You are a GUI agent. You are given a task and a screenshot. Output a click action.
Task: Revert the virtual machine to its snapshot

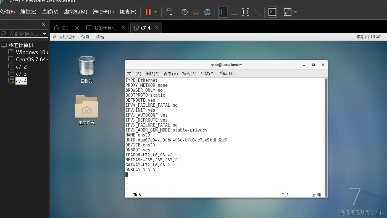(196, 12)
